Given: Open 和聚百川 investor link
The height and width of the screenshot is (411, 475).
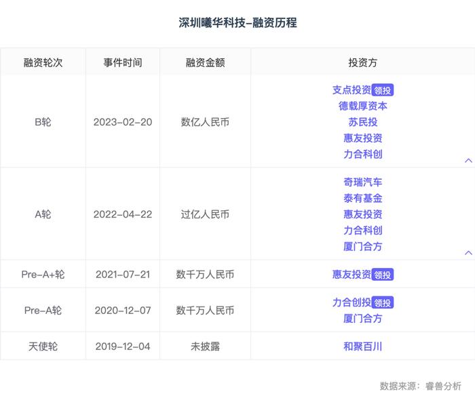Looking at the screenshot, I should tap(363, 346).
